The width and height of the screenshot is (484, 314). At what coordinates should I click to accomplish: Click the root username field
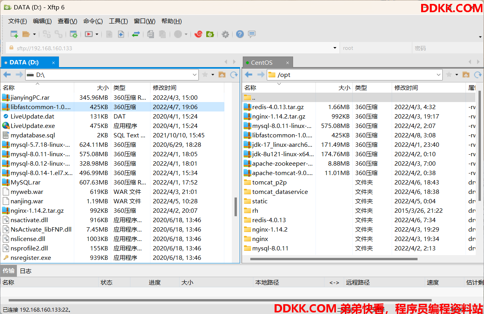tap(376, 48)
